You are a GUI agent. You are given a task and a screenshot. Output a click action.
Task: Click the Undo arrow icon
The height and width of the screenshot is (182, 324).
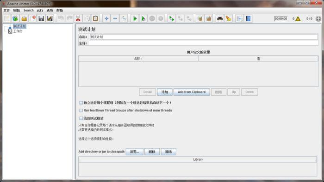click(x=61, y=18)
